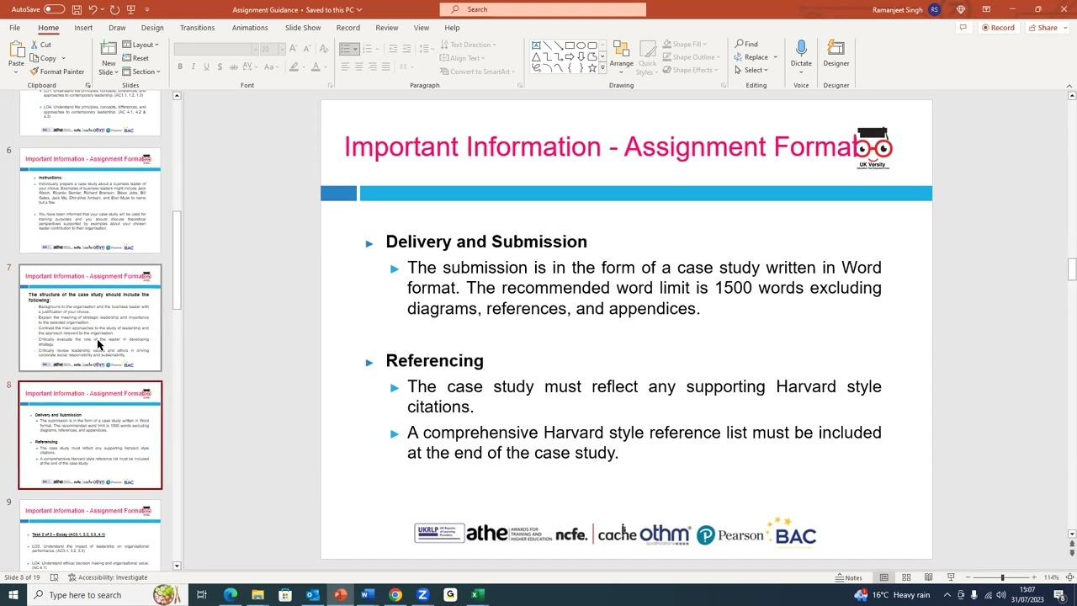Expand the Replace dropdown arrow
Screen dimensions: 1077x606
tap(775, 57)
